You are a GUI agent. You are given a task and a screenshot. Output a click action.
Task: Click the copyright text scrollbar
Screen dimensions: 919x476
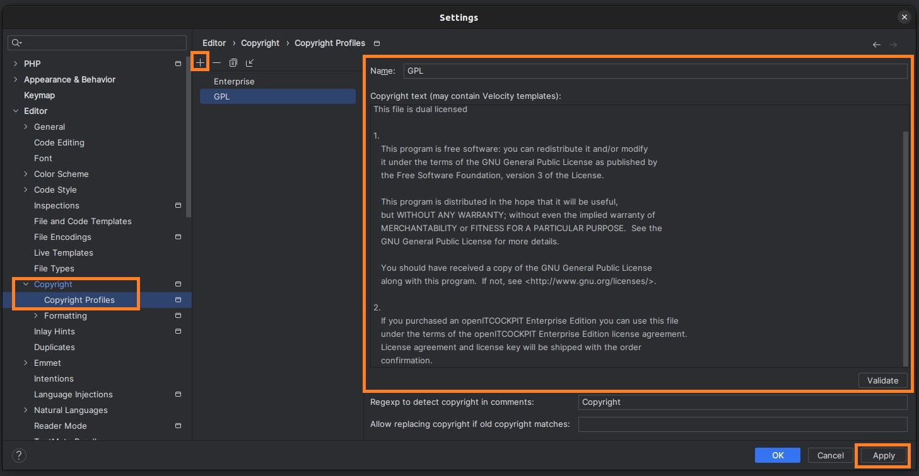(x=906, y=249)
